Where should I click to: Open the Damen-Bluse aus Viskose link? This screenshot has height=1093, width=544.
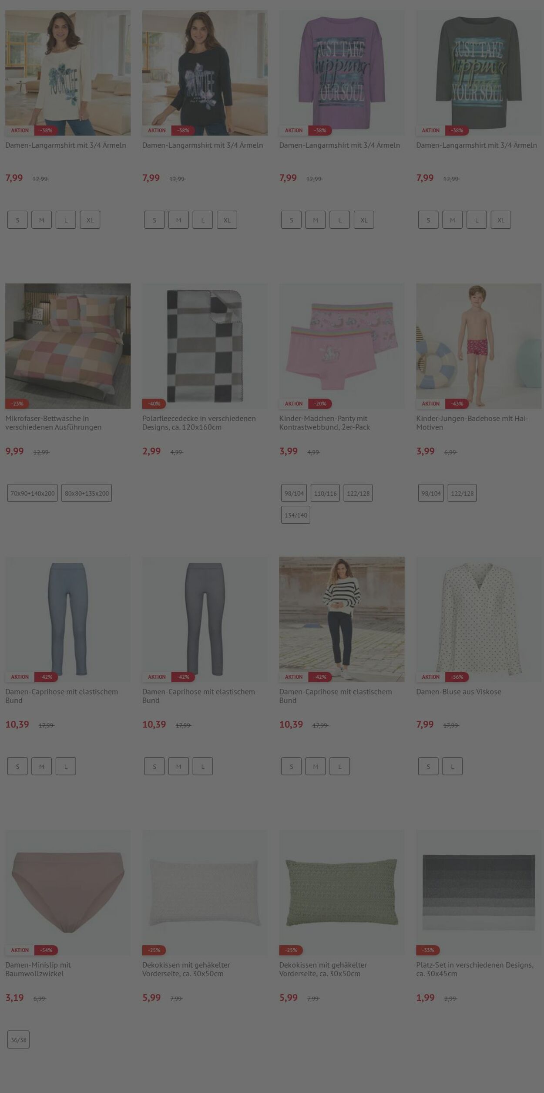tap(458, 691)
